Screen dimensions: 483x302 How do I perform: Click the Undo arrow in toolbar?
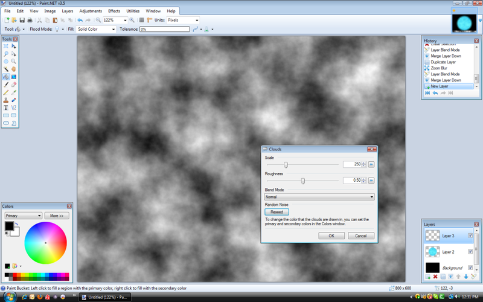coord(80,20)
